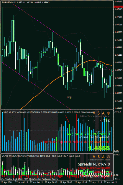Screen dimensions: 123x185
Task: Click the 1.47165 price axis label
Action: click(x=118, y=1)
